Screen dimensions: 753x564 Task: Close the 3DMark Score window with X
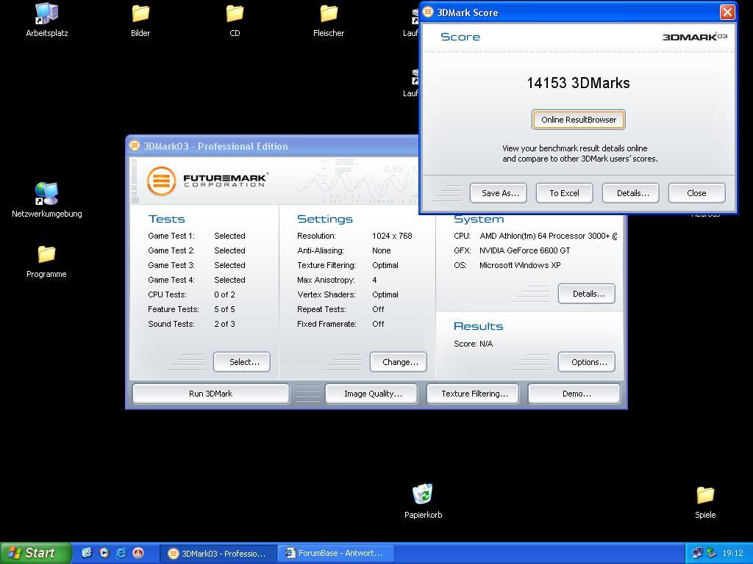pyautogui.click(x=727, y=12)
